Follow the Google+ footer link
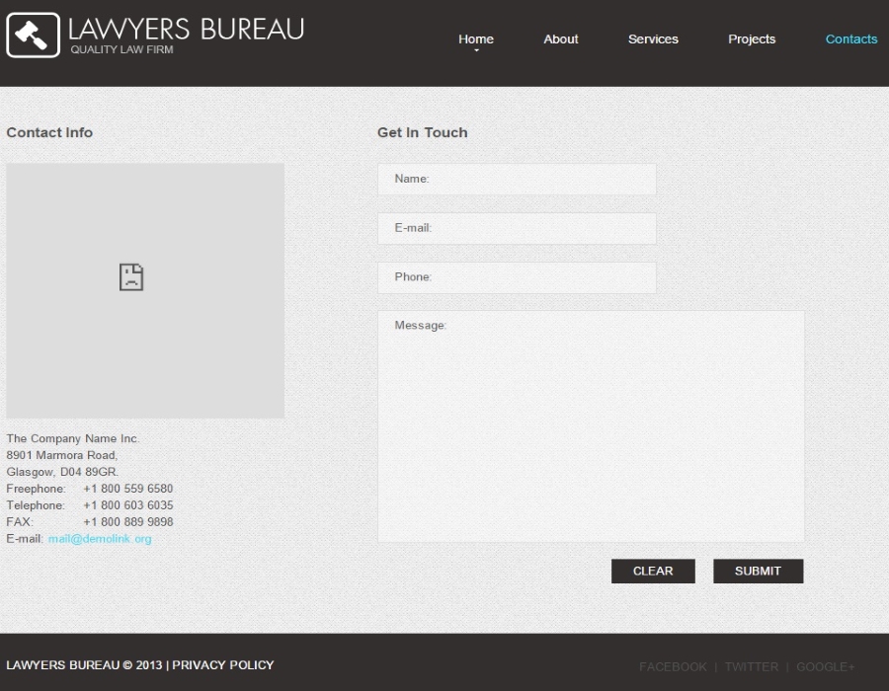This screenshot has width=889, height=691. click(825, 667)
